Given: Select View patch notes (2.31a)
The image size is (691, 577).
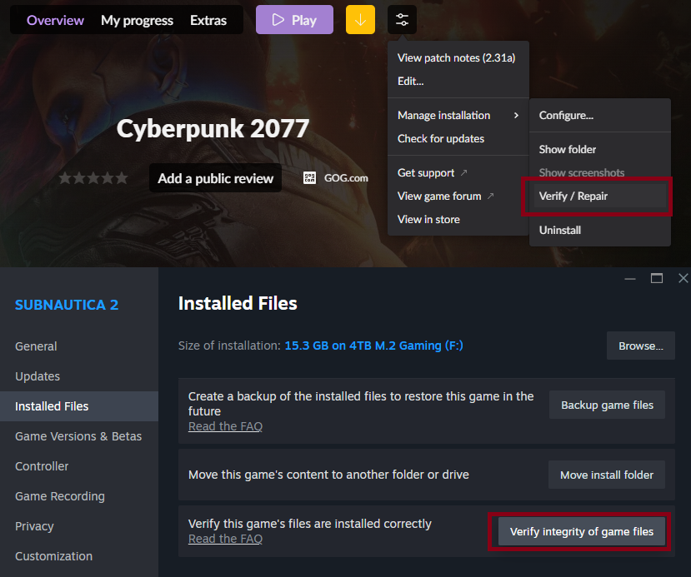Looking at the screenshot, I should [x=457, y=57].
